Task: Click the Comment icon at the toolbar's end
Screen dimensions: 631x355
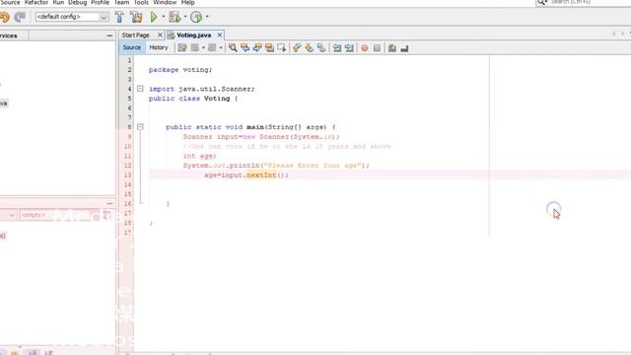Action: 404,48
